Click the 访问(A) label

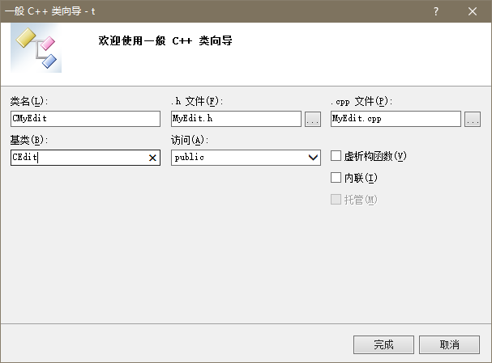190,141
